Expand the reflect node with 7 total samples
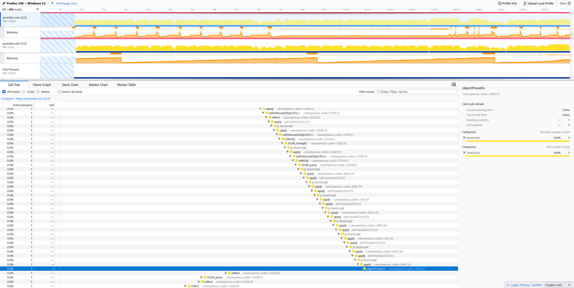 (x=186, y=286)
